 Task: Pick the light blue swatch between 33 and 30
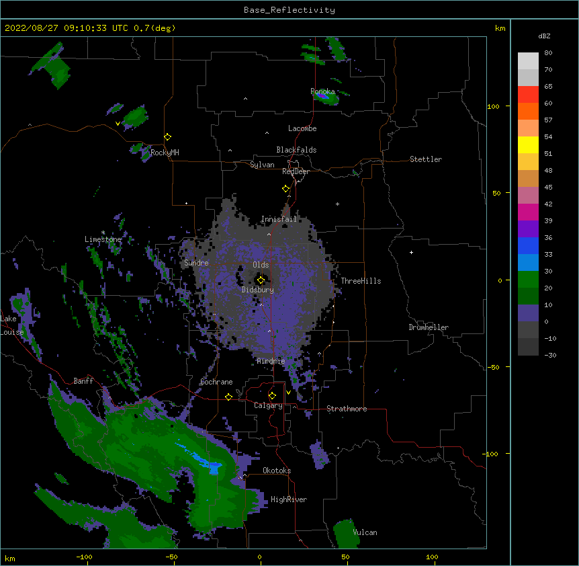click(528, 263)
